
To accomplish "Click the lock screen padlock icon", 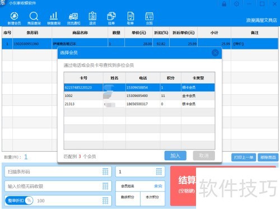I will coord(224,4).
